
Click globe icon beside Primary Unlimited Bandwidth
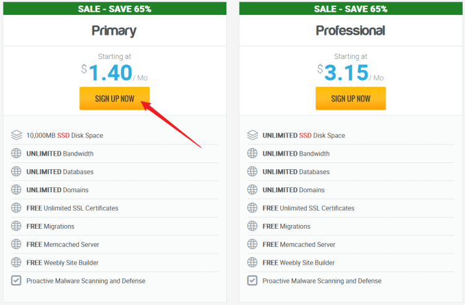(x=16, y=153)
